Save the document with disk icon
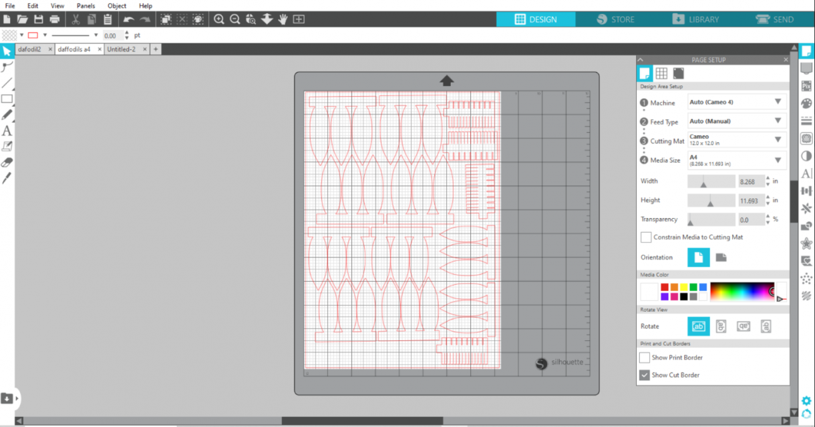The height and width of the screenshot is (427, 815). tap(39, 19)
